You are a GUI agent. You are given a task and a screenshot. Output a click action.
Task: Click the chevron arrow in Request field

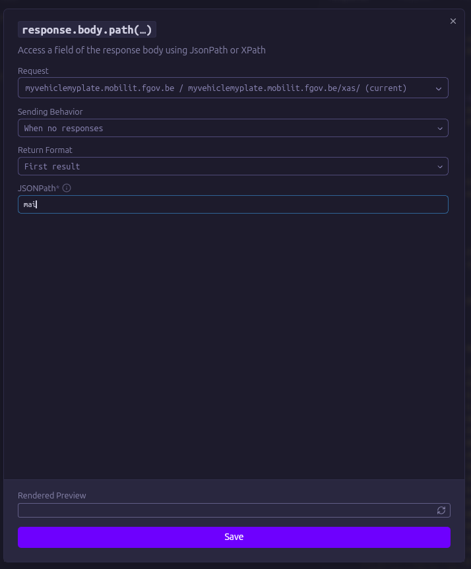[x=439, y=88]
